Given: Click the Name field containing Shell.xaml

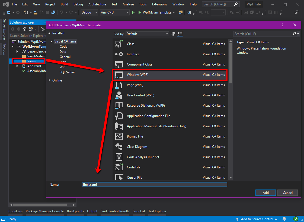Looking at the screenshot, I should [x=154, y=185].
